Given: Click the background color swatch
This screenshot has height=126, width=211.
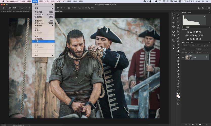Looking at the screenshot, I should [179, 97].
